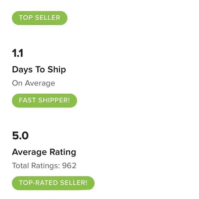199x199 pixels.
Task: Select the TOP-RATED SELLER! badge
Action: click(x=53, y=183)
